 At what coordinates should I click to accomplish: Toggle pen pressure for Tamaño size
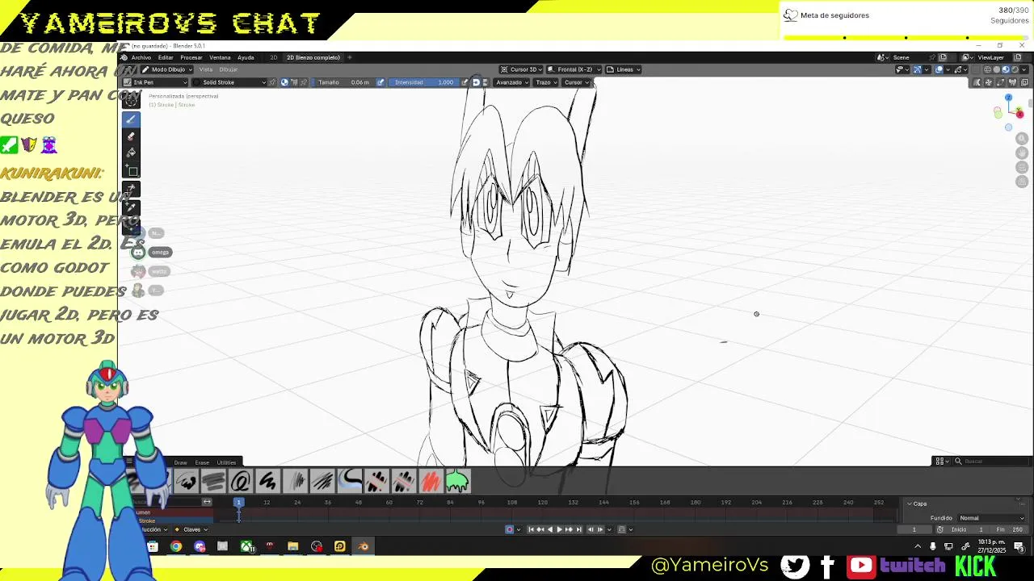click(379, 82)
